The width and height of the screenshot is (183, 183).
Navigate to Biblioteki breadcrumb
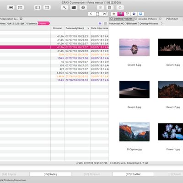click(x=132, y=24)
